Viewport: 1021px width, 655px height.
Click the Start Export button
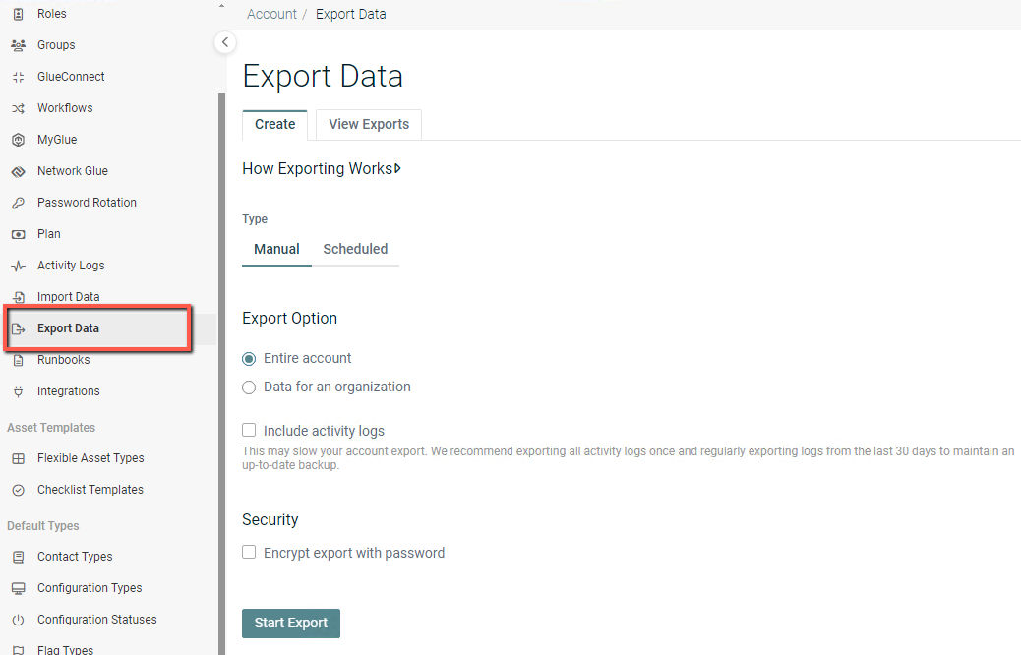pos(290,624)
